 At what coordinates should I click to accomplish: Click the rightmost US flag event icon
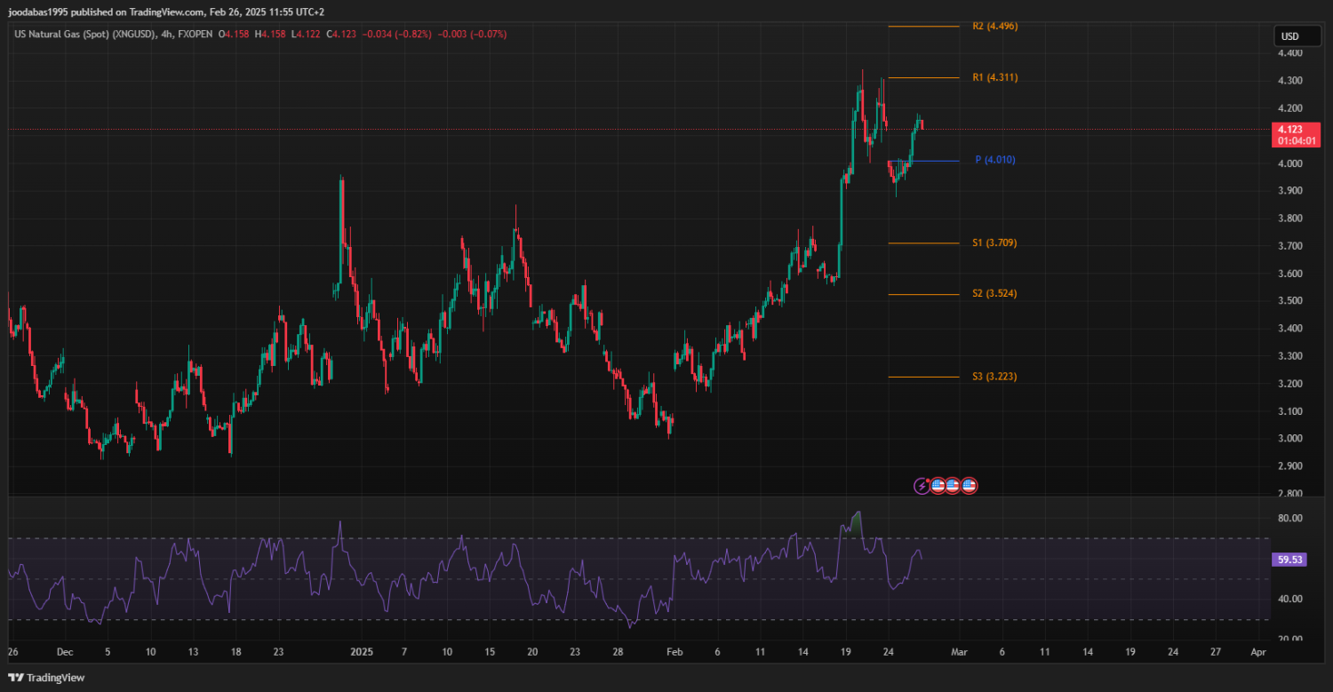pyautogui.click(x=969, y=486)
